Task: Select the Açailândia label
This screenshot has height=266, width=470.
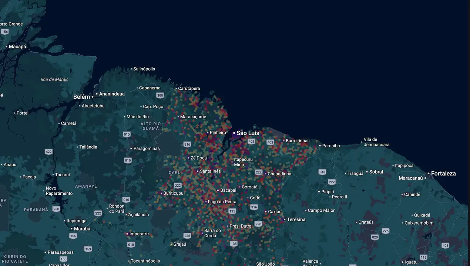Action: pos(138,215)
